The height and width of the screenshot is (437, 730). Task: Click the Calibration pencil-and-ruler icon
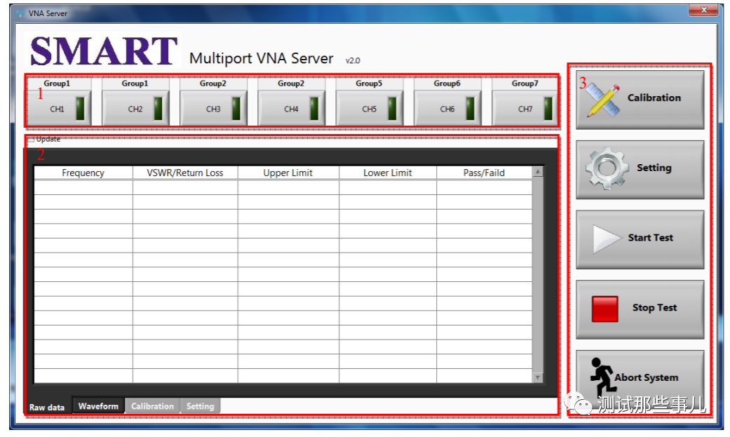pyautogui.click(x=603, y=99)
